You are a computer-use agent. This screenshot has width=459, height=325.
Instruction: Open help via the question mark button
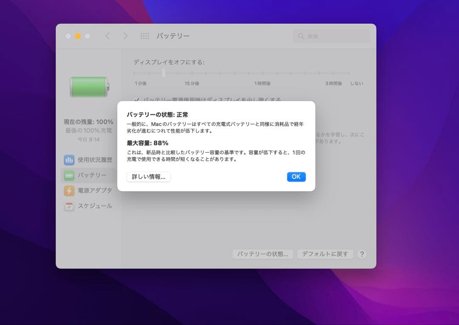point(362,254)
